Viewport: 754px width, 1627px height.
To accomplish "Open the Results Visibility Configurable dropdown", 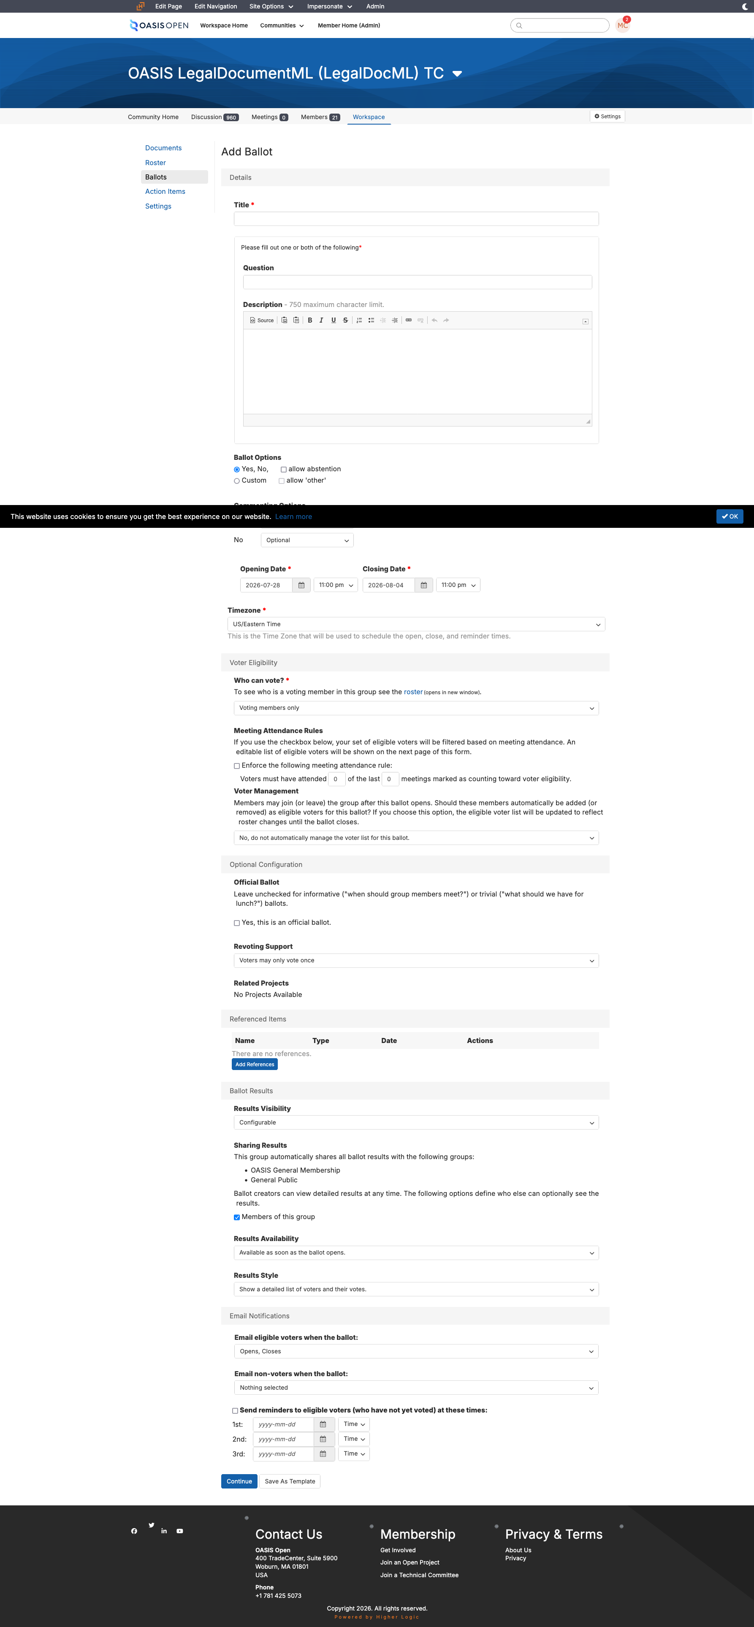I will pyautogui.click(x=416, y=1123).
